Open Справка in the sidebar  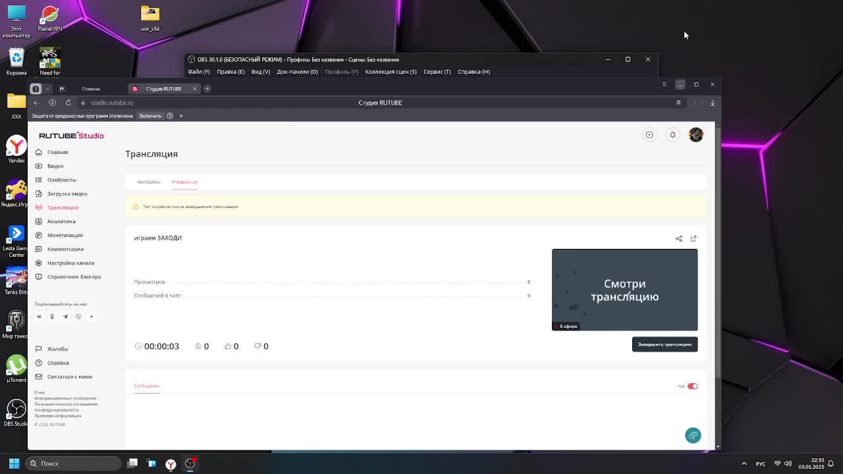(57, 363)
